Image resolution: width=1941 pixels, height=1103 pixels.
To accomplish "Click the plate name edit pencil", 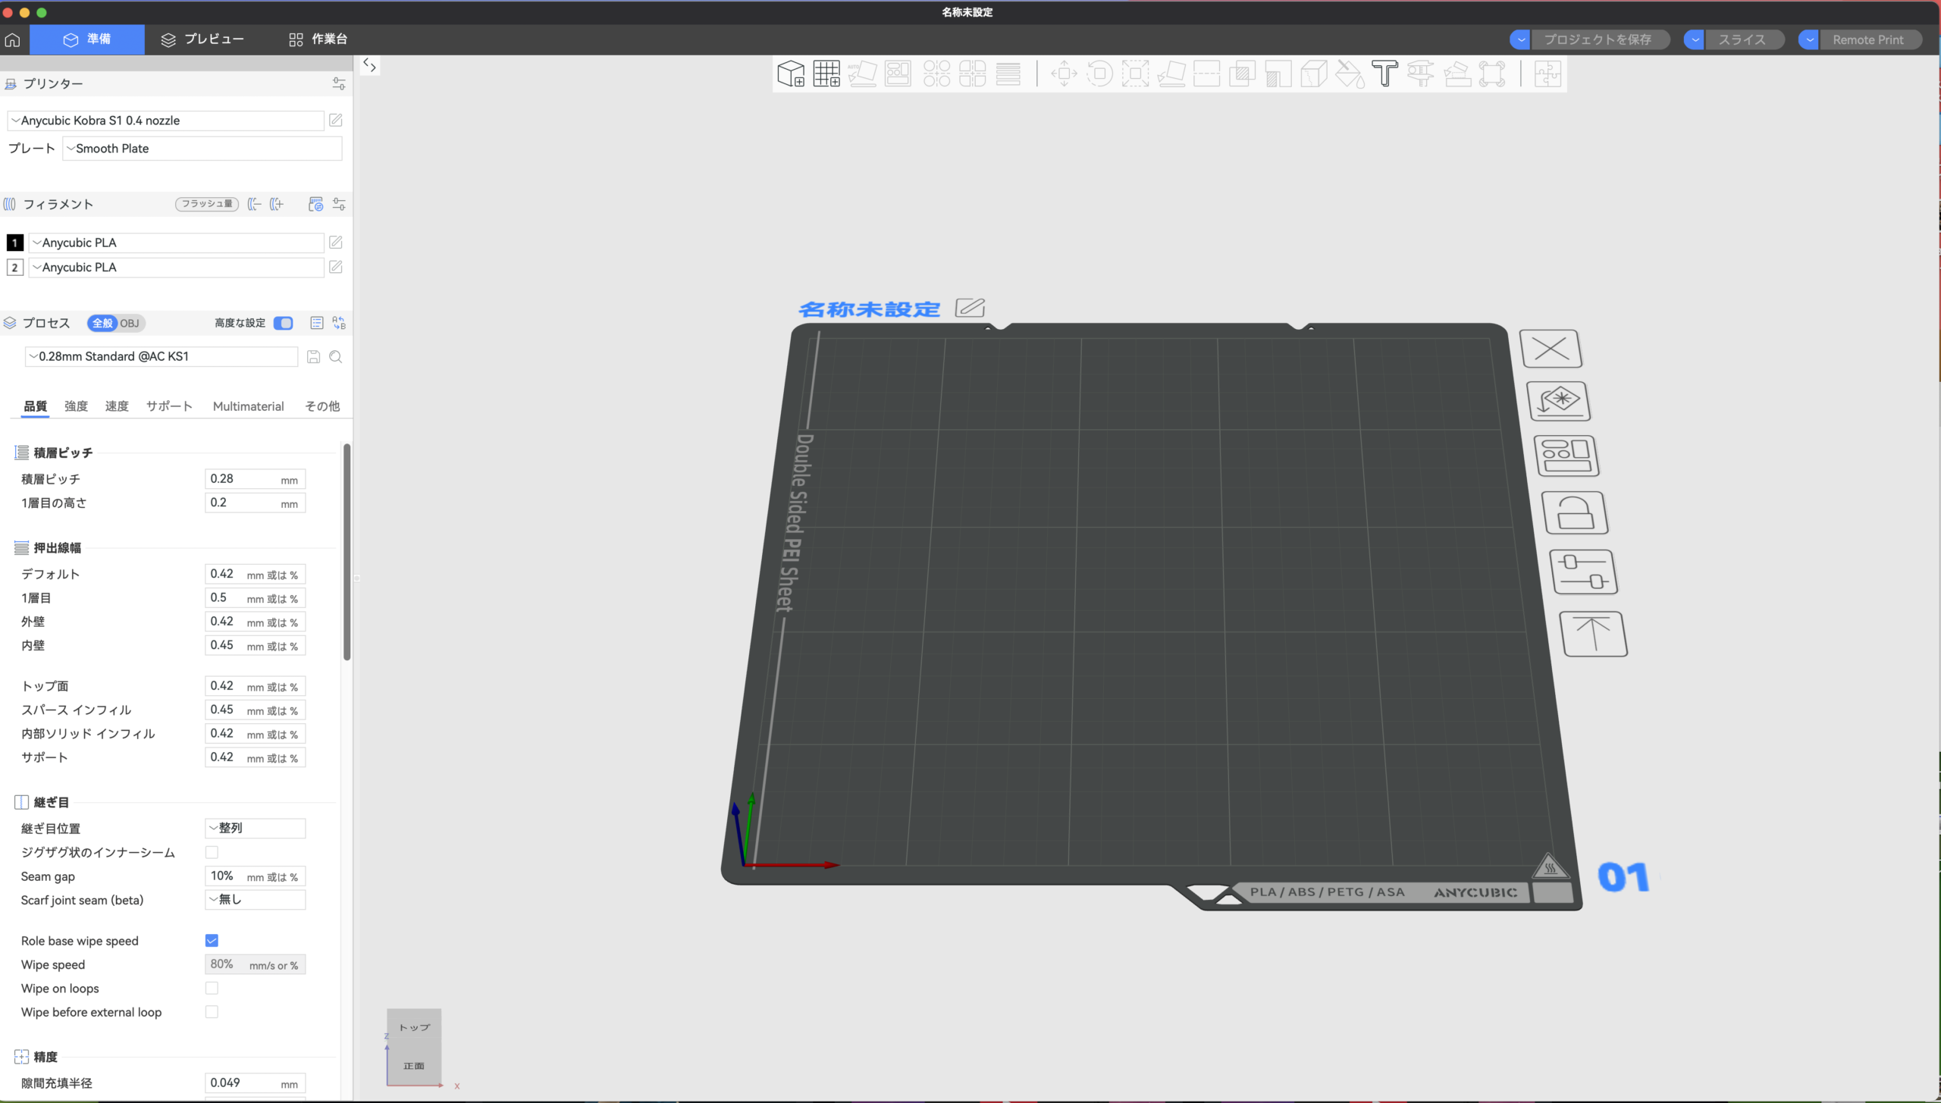I will click(970, 308).
